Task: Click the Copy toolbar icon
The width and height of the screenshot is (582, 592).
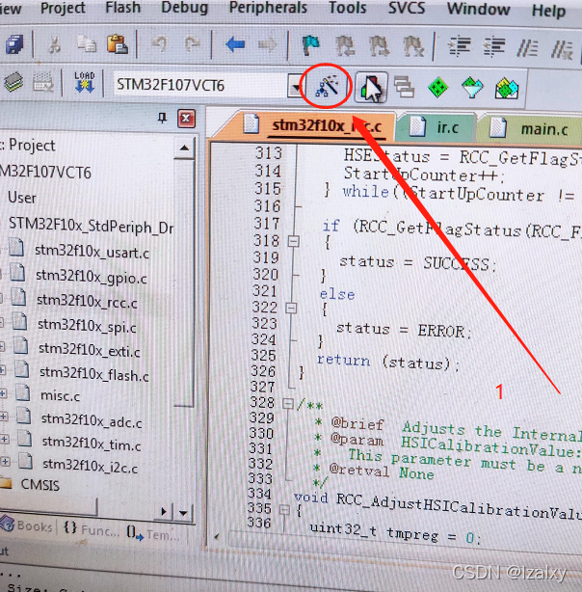Action: coord(87,44)
